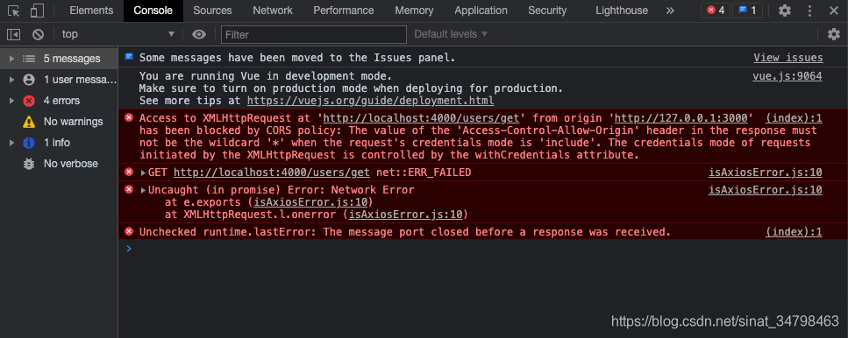Viewport: 848px width, 338px height.
Task: Open console settings gear icon
Action: tap(834, 34)
